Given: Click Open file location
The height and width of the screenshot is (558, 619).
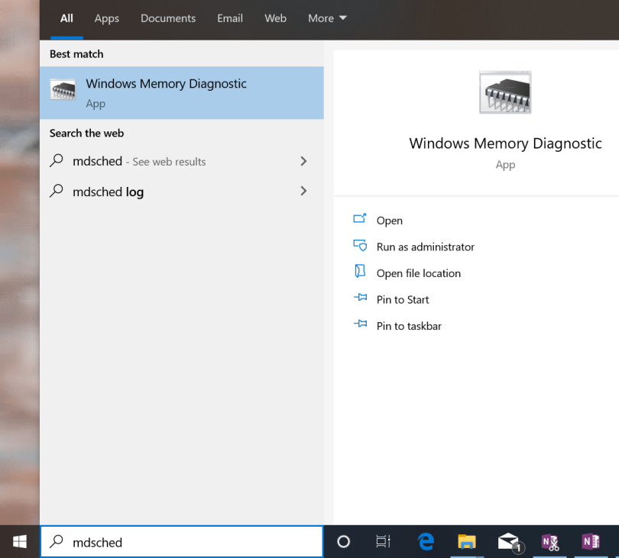Looking at the screenshot, I should [x=418, y=273].
